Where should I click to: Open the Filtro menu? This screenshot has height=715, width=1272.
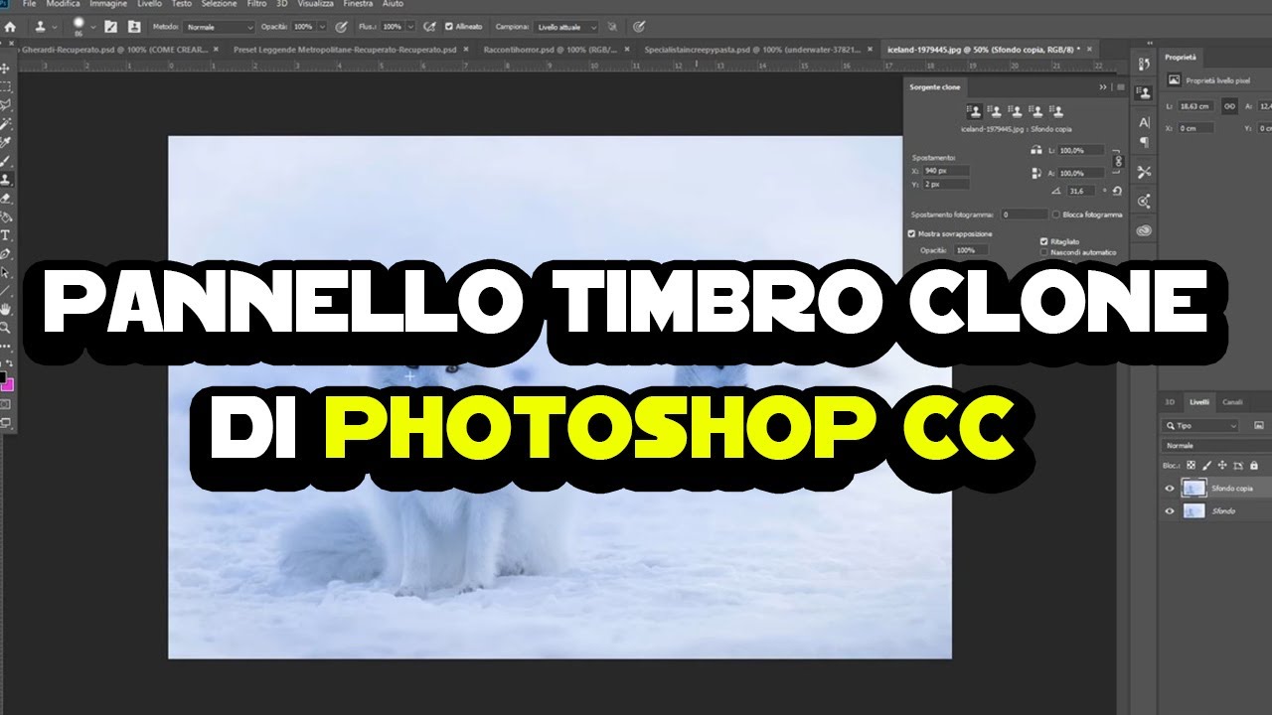point(256,4)
